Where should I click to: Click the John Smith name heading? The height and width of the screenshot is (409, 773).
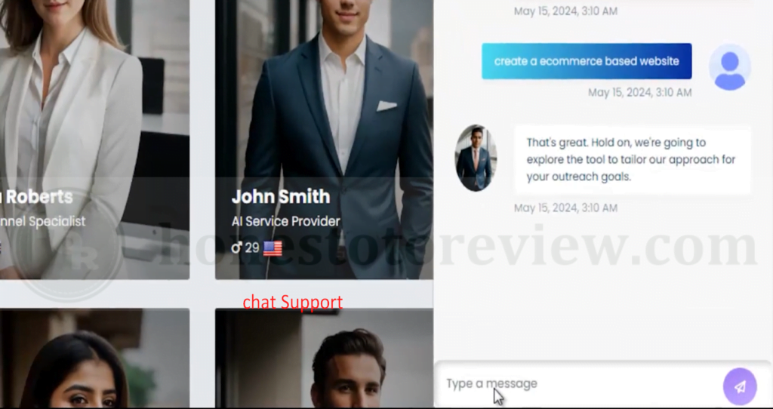[x=281, y=197]
